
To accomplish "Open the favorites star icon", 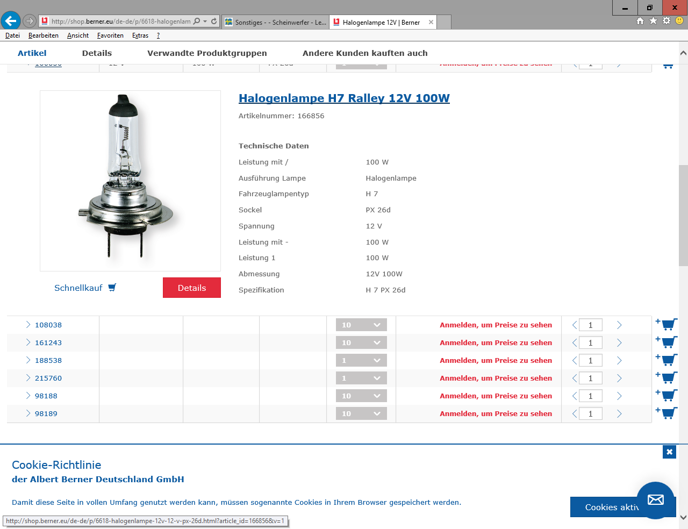I will point(653,20).
